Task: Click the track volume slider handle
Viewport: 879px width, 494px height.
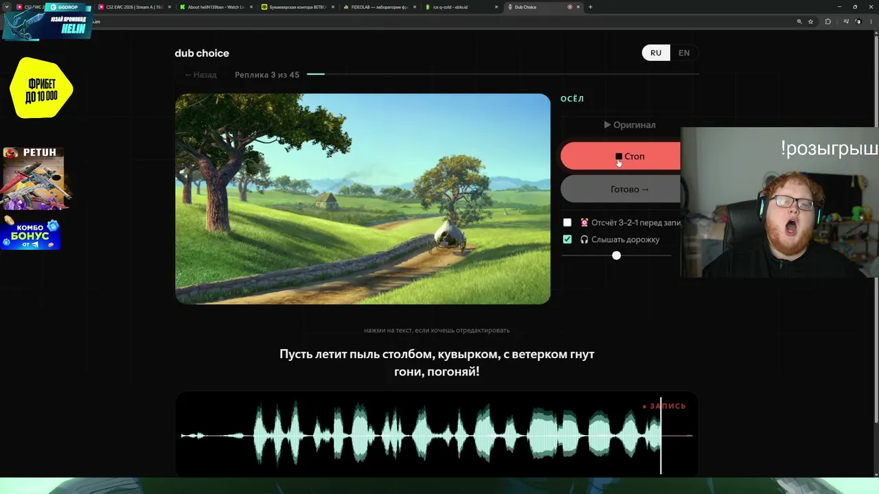Action: [616, 255]
